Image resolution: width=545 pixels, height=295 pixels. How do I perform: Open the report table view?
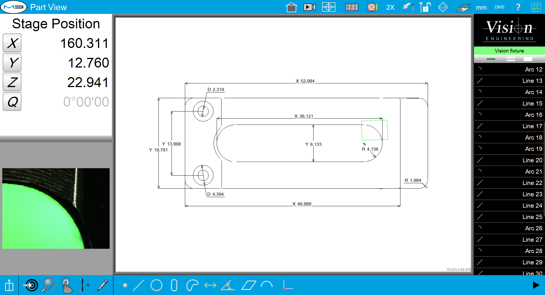click(x=351, y=7)
